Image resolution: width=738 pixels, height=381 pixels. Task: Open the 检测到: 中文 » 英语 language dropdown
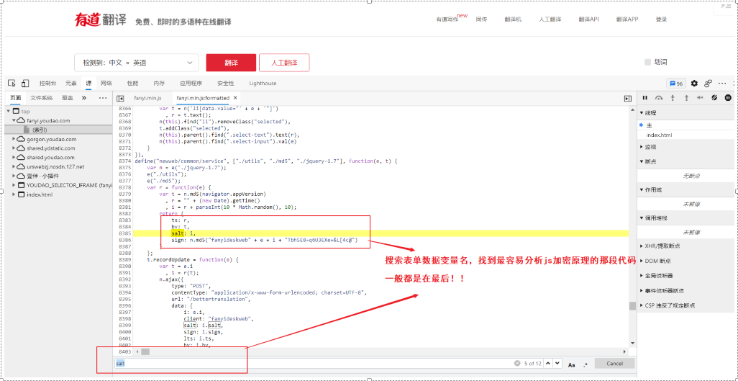coord(137,62)
